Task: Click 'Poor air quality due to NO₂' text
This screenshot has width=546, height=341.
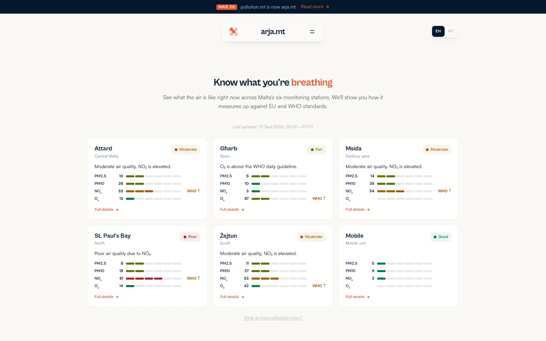Action: click(x=123, y=254)
